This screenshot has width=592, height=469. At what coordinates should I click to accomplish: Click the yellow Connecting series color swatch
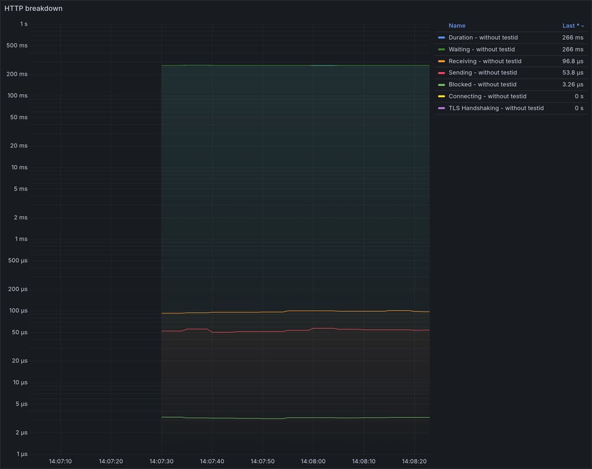(x=441, y=96)
